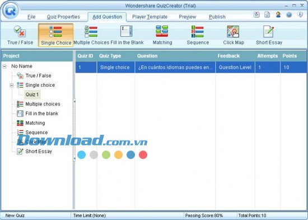The width and height of the screenshot is (308, 220).
Task: Select True / False in project tree
Action: (x=38, y=76)
